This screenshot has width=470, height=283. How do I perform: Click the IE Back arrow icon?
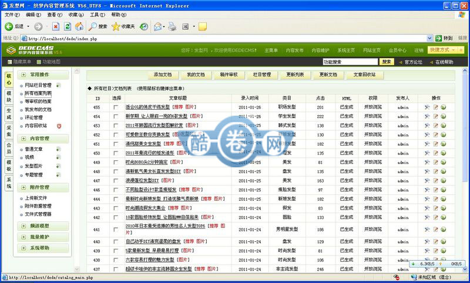click(x=9, y=26)
